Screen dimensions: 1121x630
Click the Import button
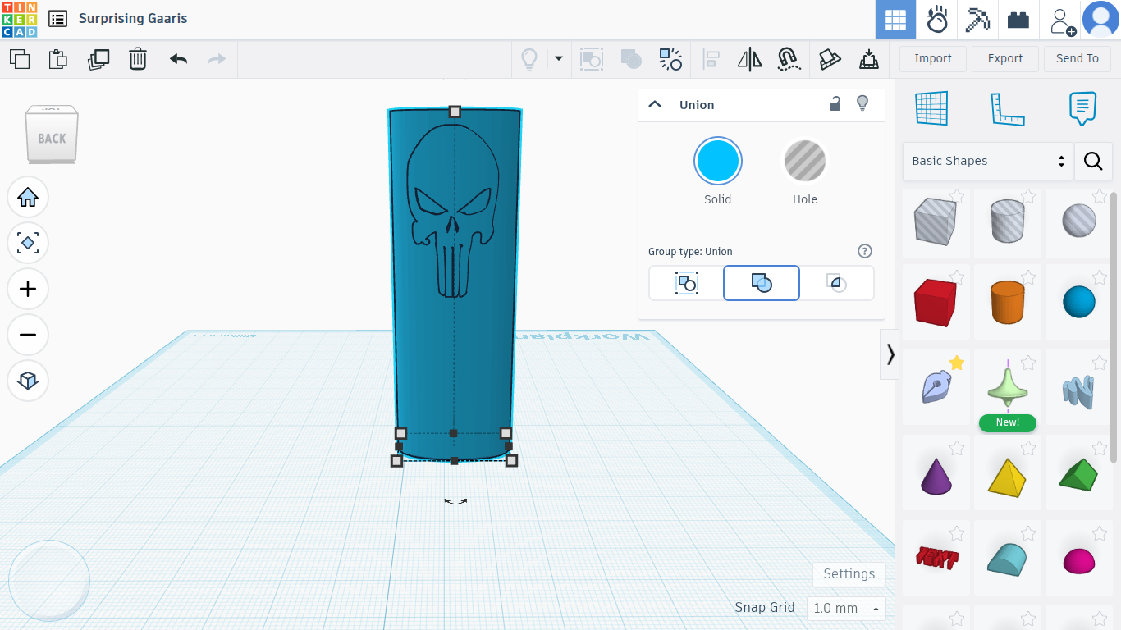(933, 58)
